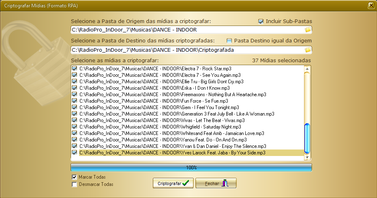
Task: Click the 100% progress bar
Action: (191, 168)
